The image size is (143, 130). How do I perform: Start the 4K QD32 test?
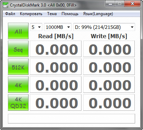[18, 102]
